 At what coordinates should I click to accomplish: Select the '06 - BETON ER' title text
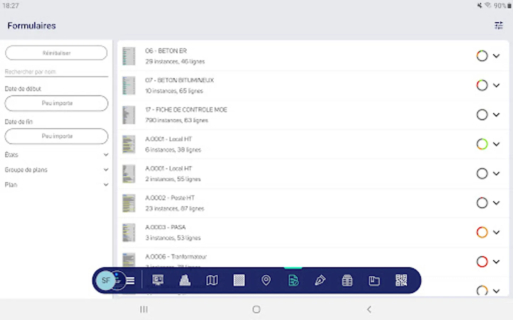click(x=166, y=51)
